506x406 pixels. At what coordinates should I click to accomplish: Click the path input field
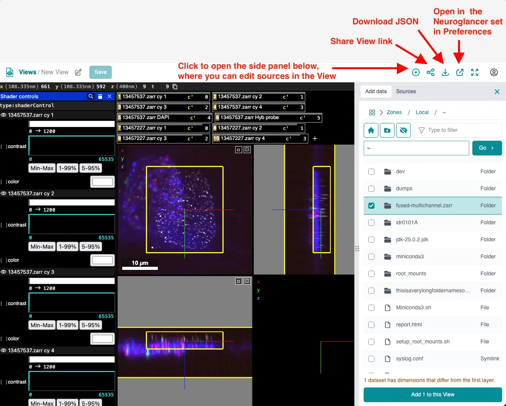coord(416,148)
